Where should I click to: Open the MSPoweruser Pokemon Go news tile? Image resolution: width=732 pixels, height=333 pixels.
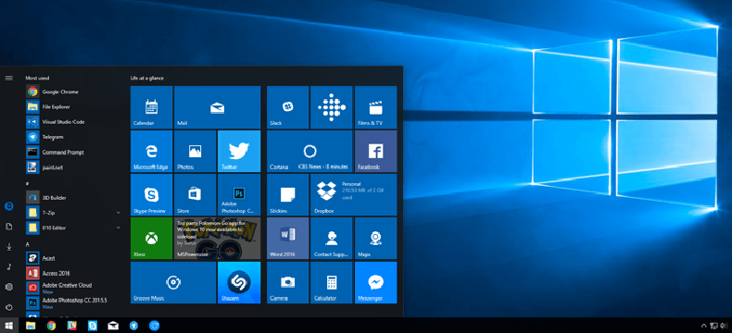coord(217,238)
